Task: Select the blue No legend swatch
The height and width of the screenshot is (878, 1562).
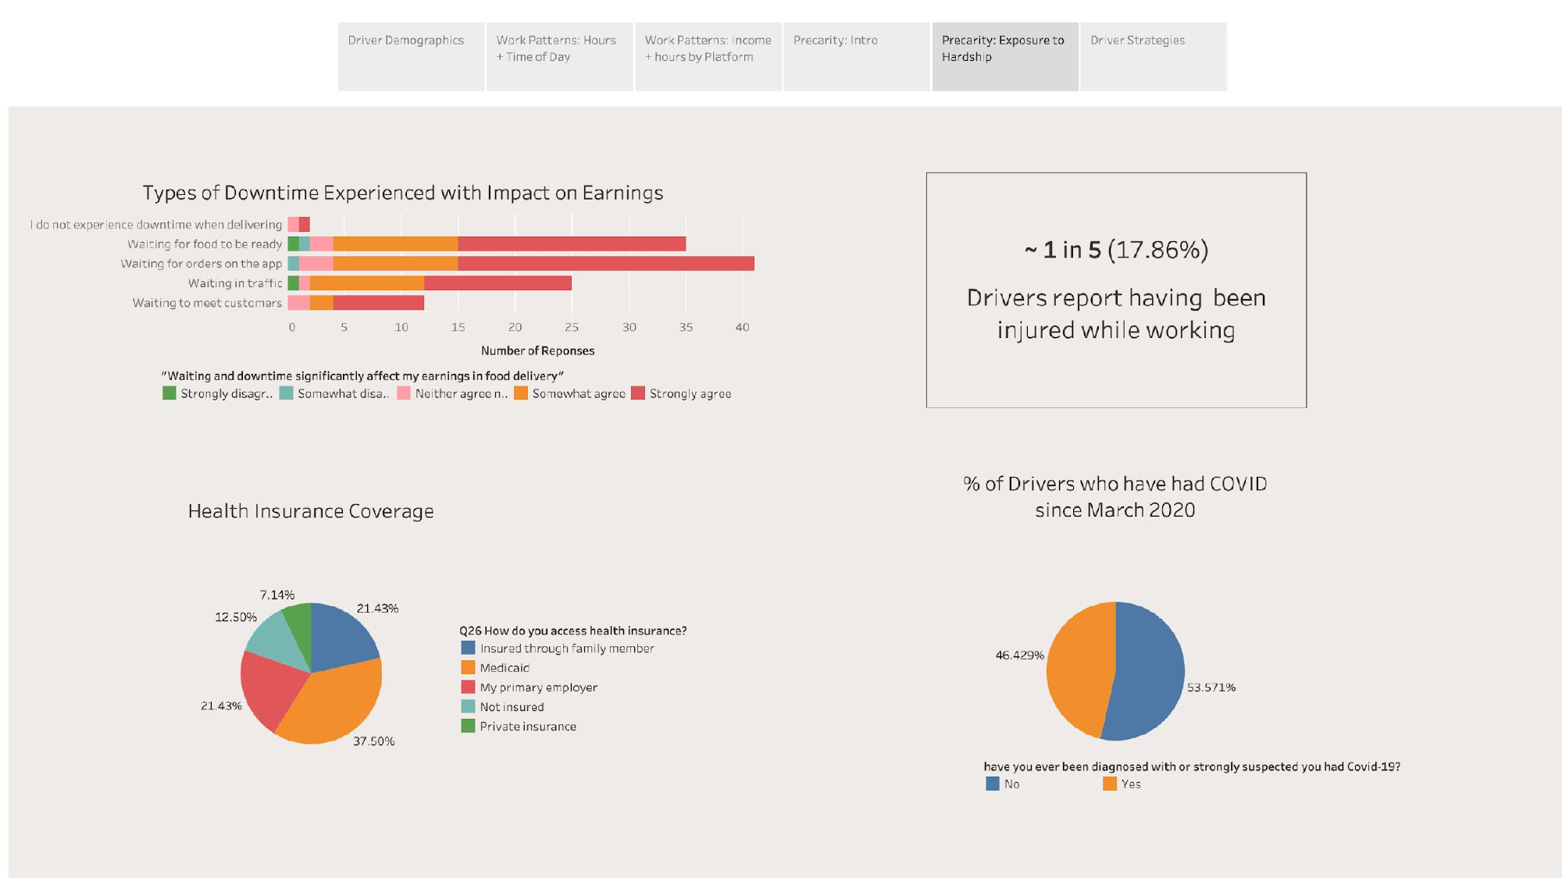Action: click(993, 784)
